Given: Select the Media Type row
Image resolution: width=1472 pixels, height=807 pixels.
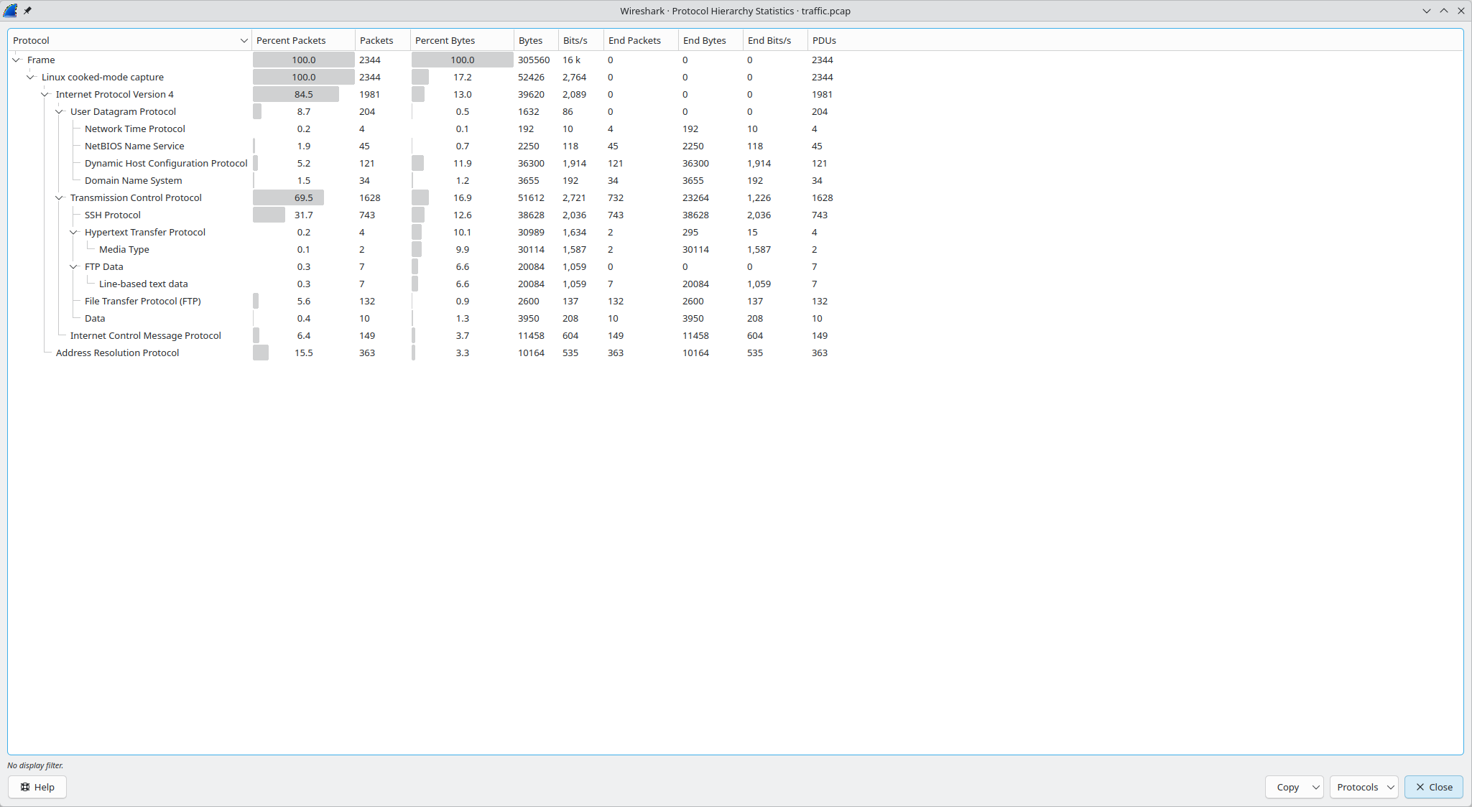Looking at the screenshot, I should tap(736, 249).
